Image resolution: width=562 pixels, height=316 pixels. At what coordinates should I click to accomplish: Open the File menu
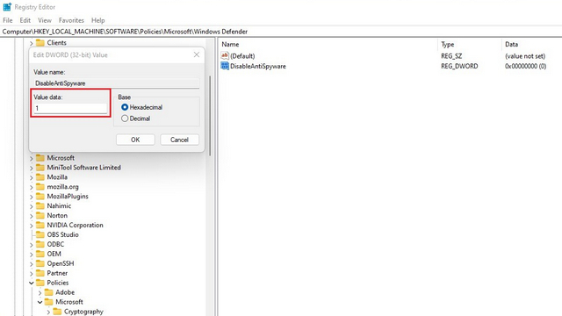tap(8, 20)
